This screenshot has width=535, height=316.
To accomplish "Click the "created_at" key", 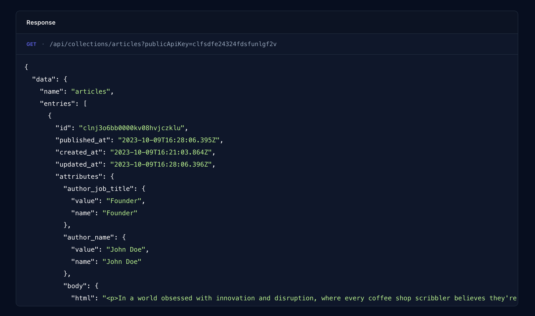I will [x=79, y=152].
